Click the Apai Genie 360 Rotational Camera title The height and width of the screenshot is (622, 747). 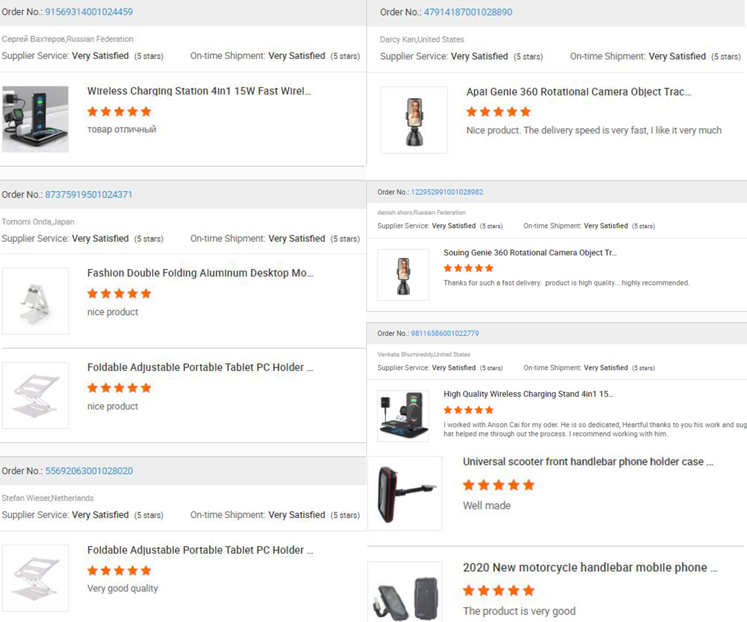[578, 92]
